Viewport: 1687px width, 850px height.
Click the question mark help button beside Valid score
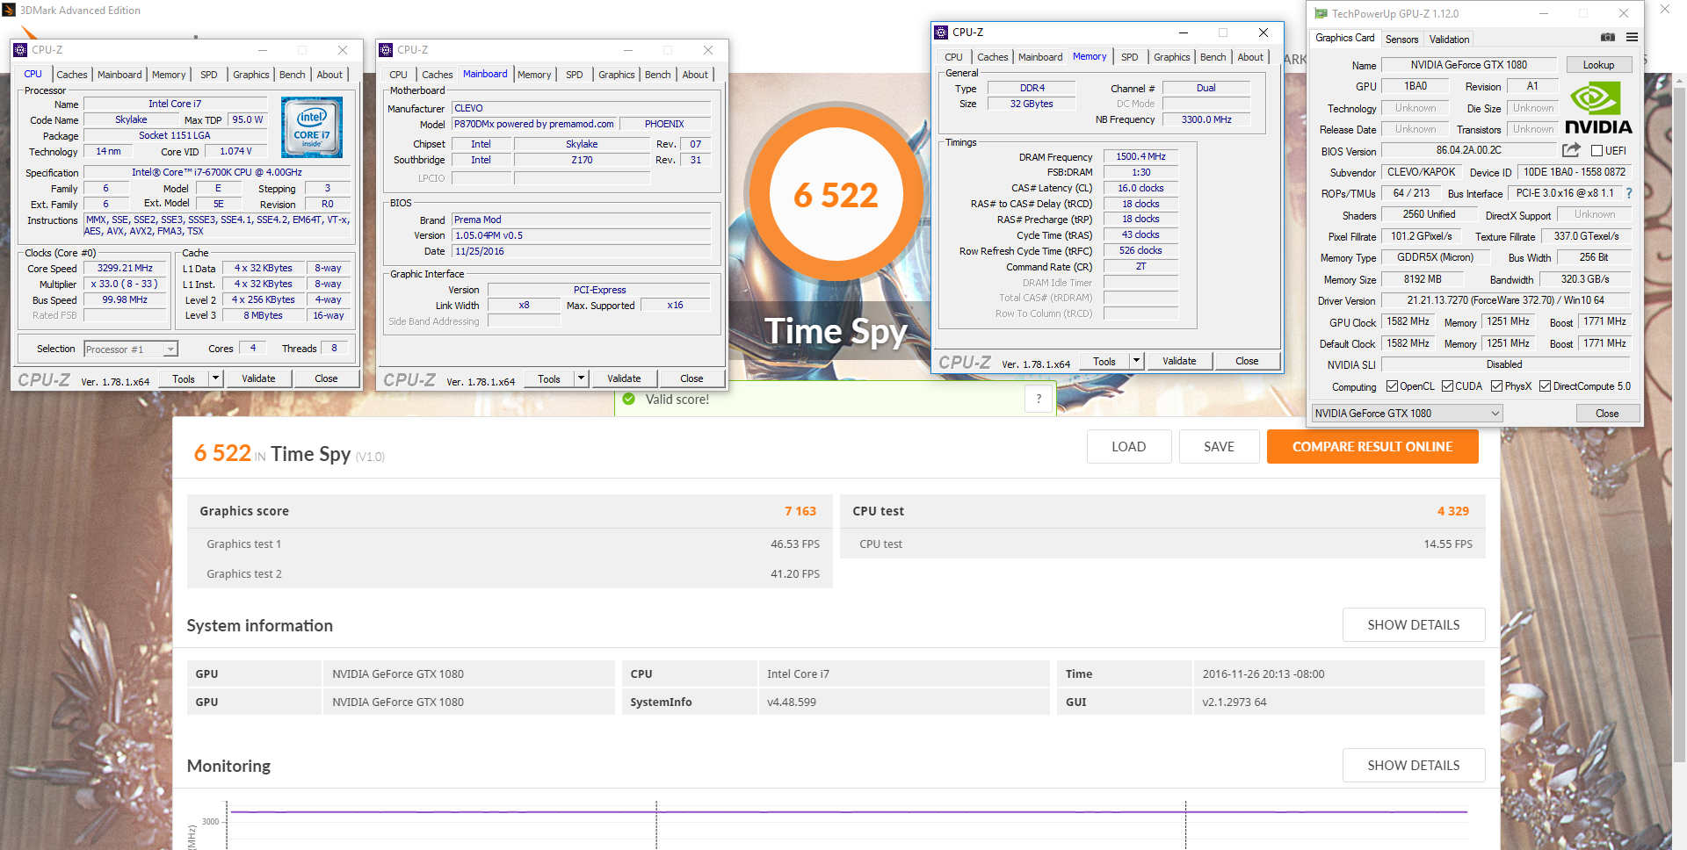[x=1039, y=399]
